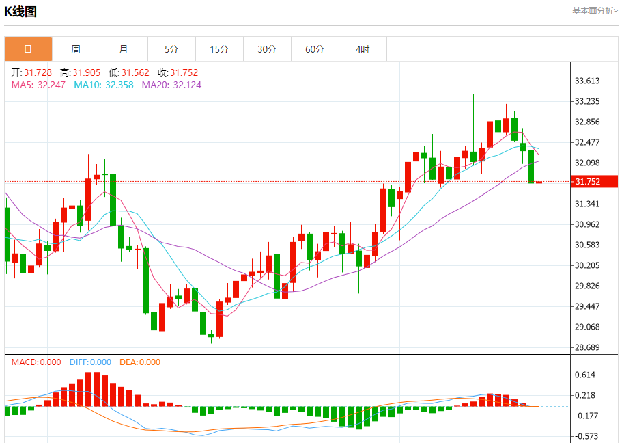
Task: Click the 29.068 price axis label
Action: [x=587, y=327]
